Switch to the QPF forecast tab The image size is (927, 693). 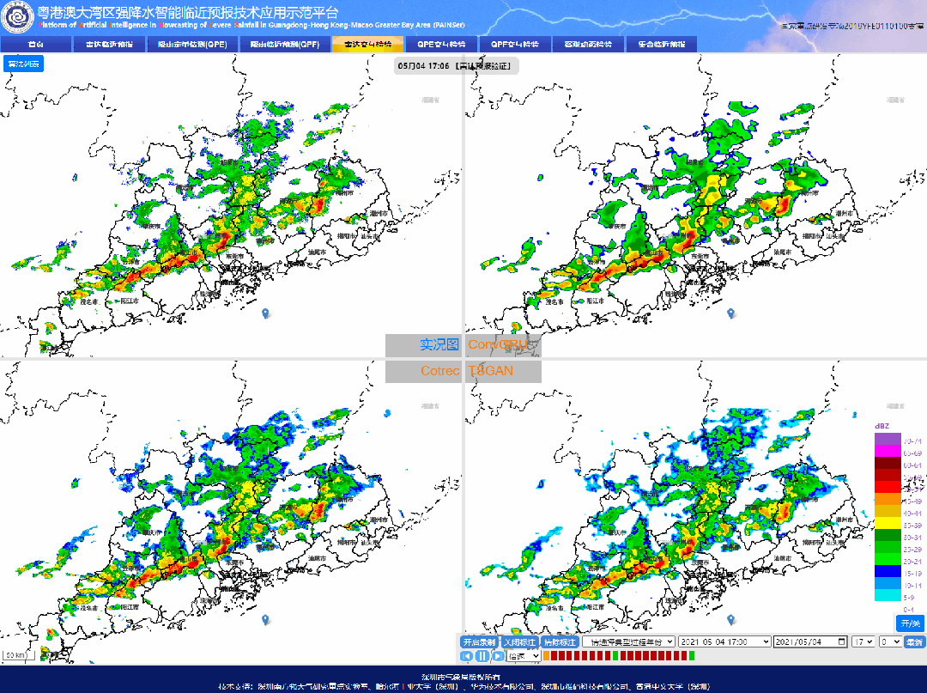click(284, 45)
